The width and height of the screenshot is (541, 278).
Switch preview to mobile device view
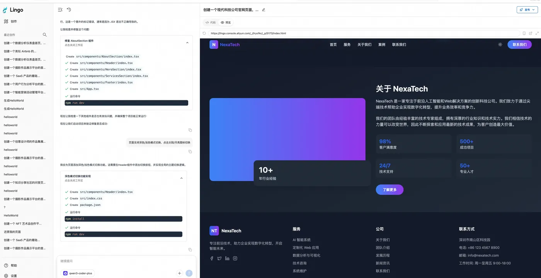coord(524,33)
